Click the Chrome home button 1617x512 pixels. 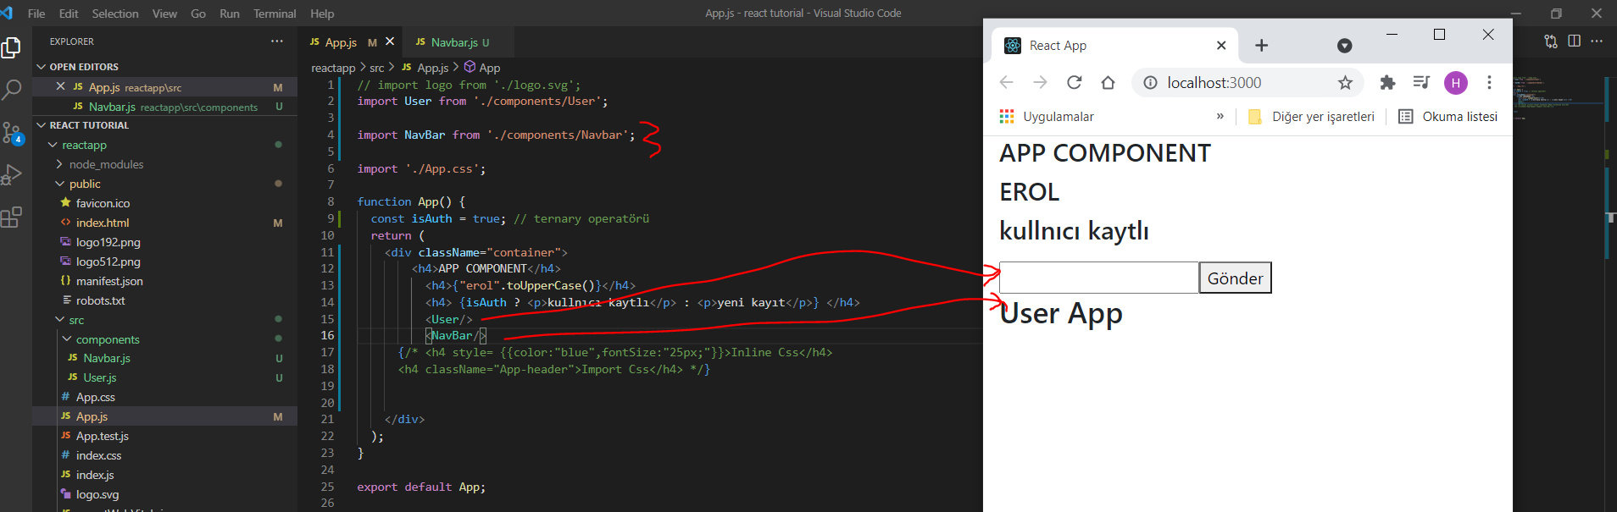(1108, 82)
